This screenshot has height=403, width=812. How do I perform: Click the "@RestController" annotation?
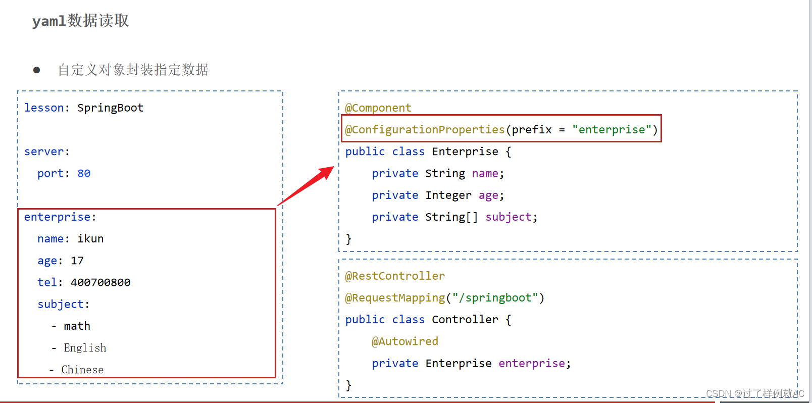[395, 276]
